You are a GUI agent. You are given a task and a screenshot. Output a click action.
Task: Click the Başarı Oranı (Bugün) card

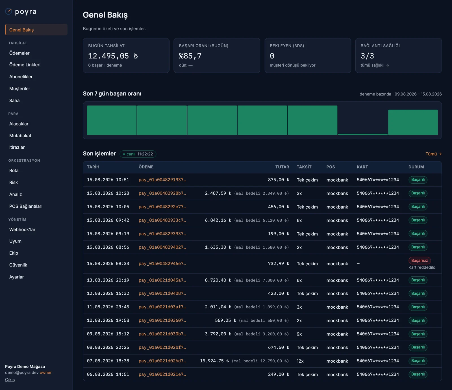(x=217, y=56)
